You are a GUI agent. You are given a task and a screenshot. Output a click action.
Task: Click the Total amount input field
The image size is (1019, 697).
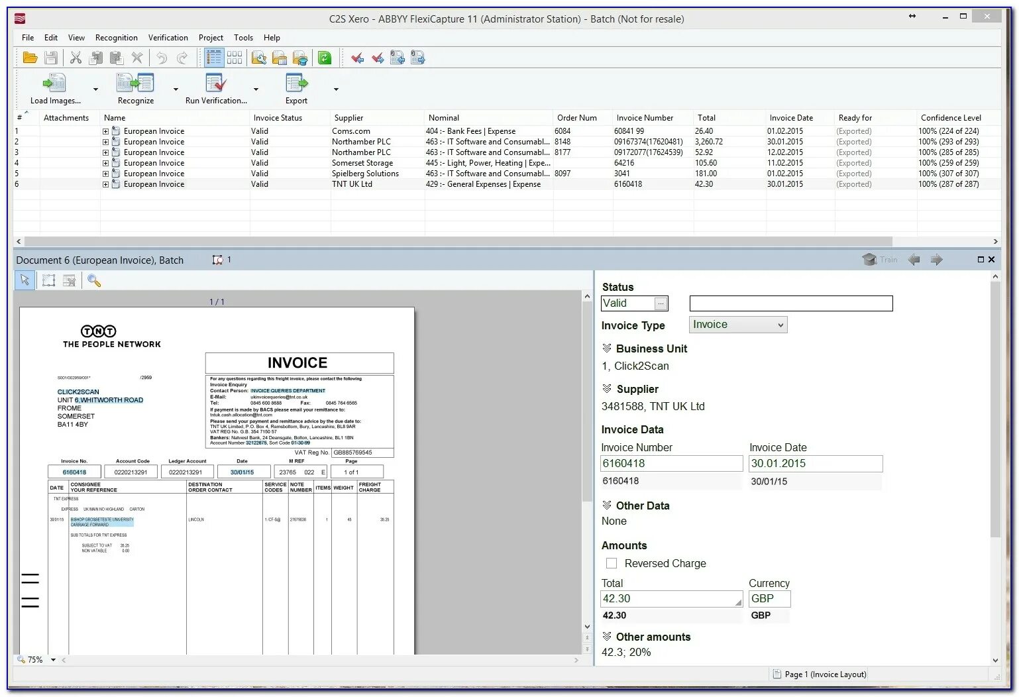(x=671, y=599)
